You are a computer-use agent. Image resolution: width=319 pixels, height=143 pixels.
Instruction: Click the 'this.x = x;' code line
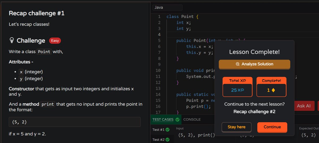coord(199,47)
